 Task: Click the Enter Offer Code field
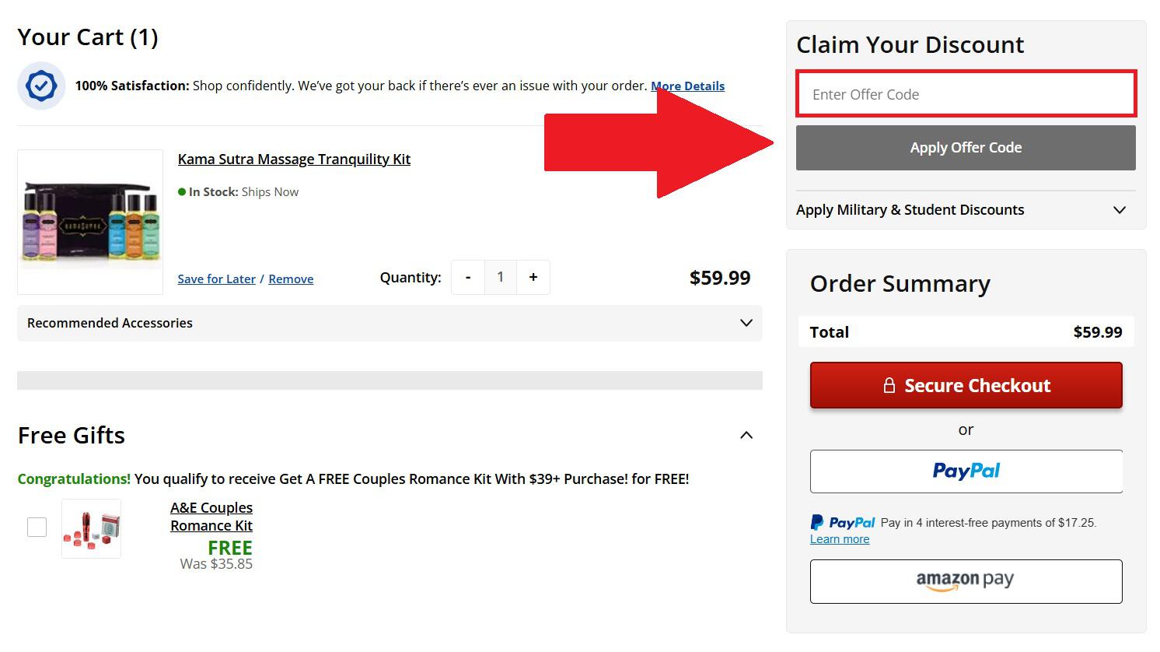click(966, 93)
